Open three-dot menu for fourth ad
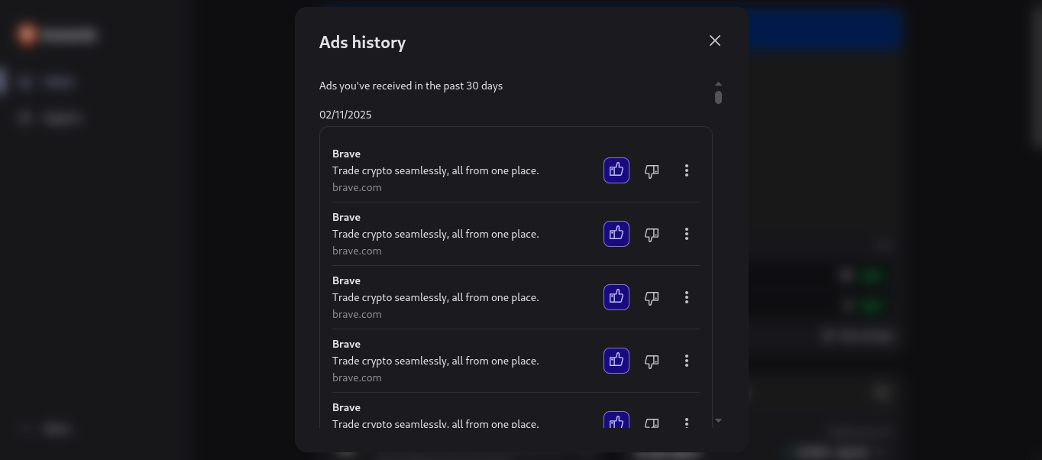 point(687,361)
